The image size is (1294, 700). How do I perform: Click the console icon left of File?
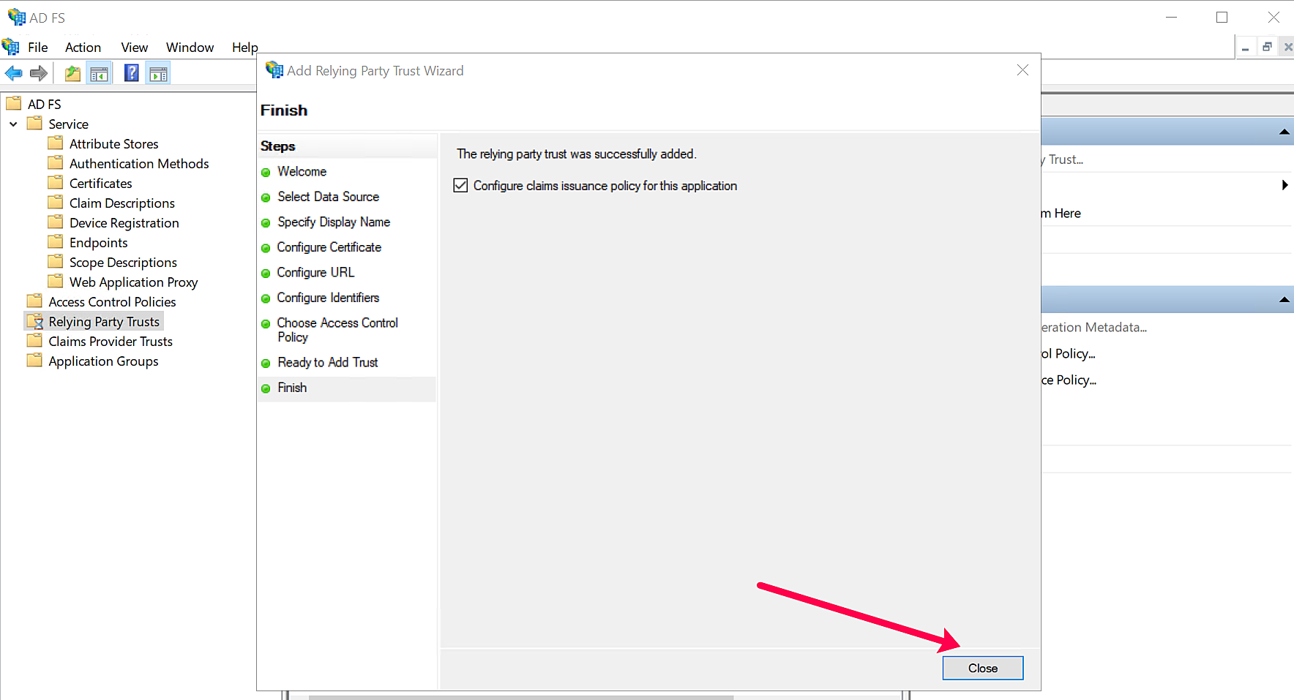tap(10, 47)
